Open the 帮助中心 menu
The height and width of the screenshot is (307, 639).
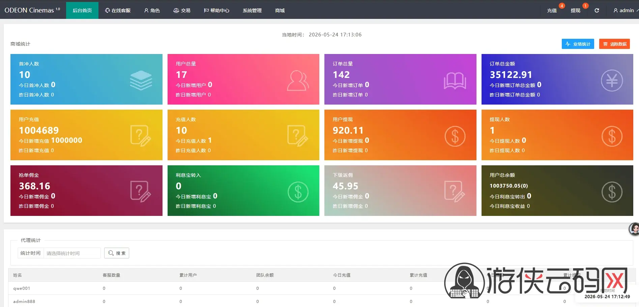point(216,10)
